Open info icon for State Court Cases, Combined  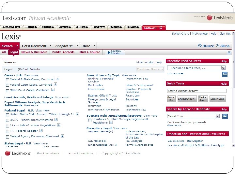pyautogui.click(x=53, y=90)
